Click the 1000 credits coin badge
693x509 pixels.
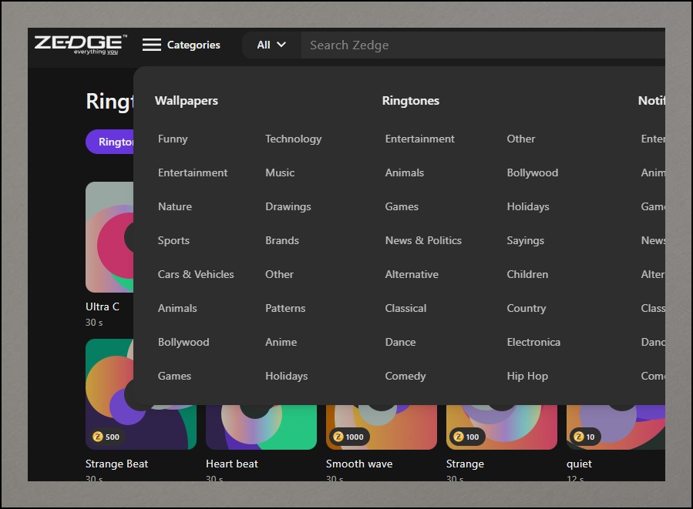click(349, 437)
